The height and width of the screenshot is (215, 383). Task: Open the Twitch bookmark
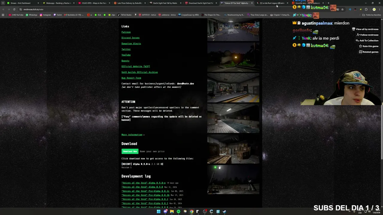(x=57, y=15)
